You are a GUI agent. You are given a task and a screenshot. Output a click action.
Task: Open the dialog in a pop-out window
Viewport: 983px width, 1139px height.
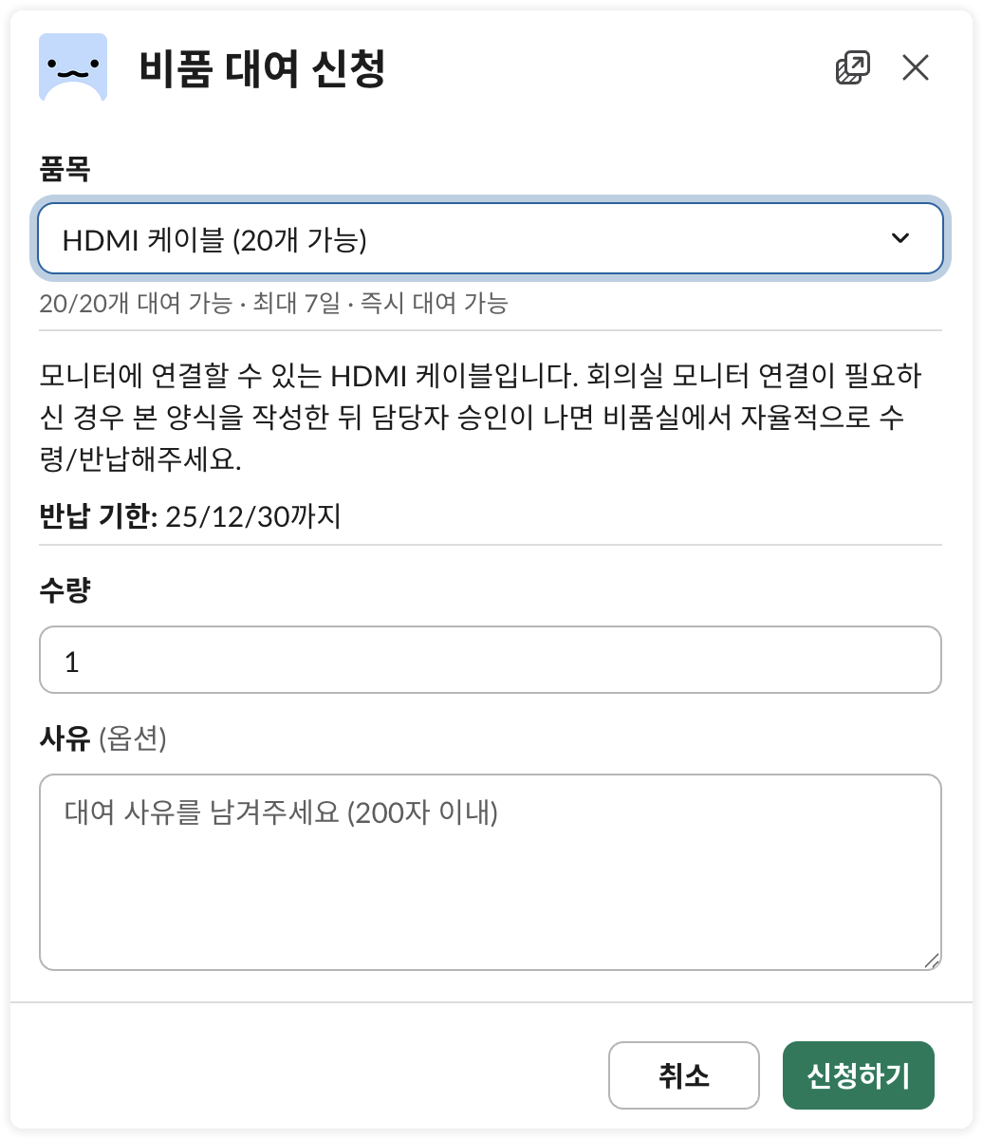pyautogui.click(x=852, y=67)
